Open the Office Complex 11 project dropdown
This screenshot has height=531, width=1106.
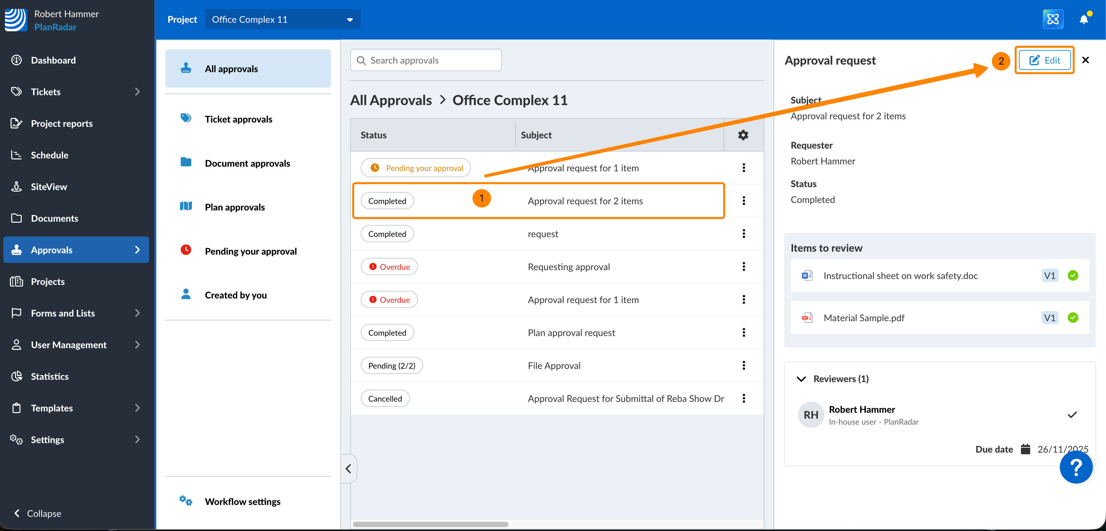point(283,19)
